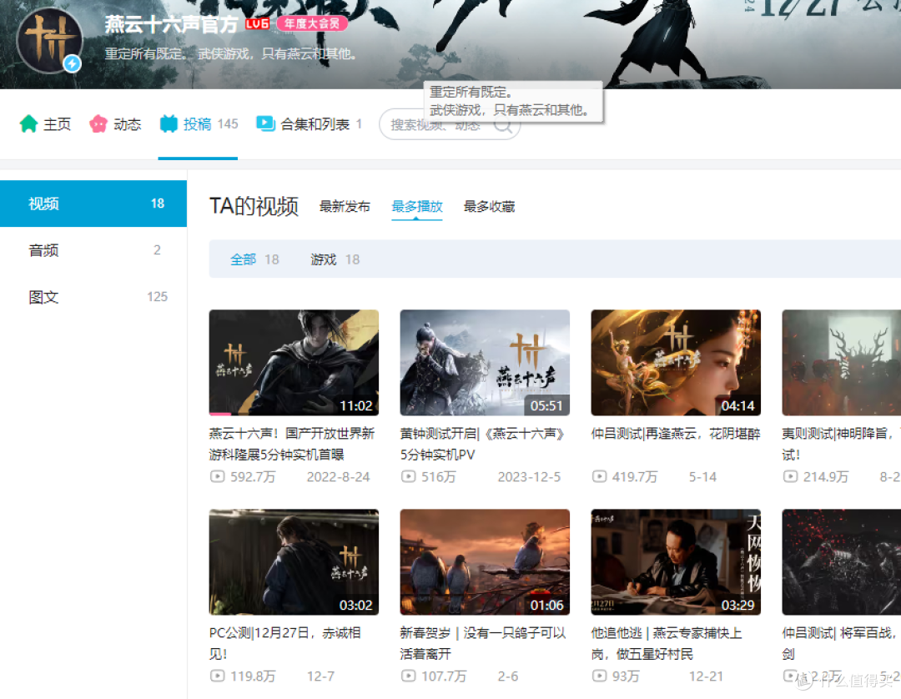Select 音频 in the left sidebar
Viewport: 901px width, 699px height.
click(x=43, y=249)
